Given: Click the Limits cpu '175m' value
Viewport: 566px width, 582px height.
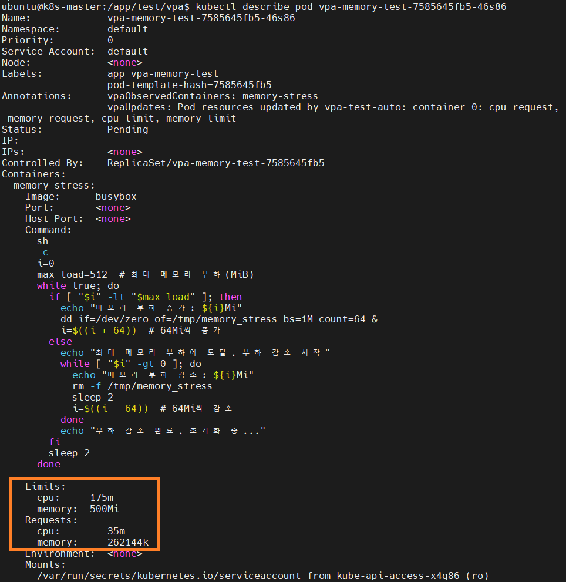Looking at the screenshot, I should 102,497.
